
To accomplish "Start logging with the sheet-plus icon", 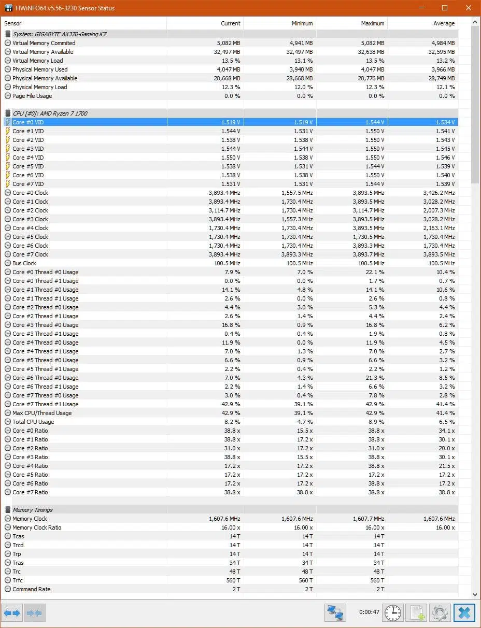I will [416, 613].
